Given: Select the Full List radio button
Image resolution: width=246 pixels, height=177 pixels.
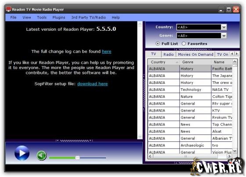Looking at the screenshot, I should (x=158, y=43).
